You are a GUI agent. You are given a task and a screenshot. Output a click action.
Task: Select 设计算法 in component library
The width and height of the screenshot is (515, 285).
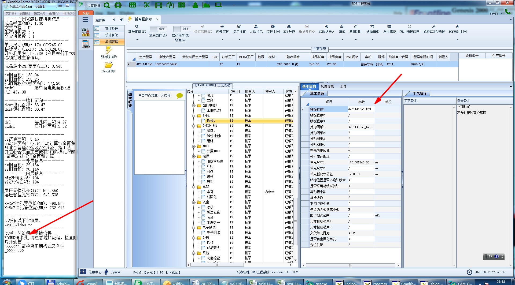coord(109,35)
